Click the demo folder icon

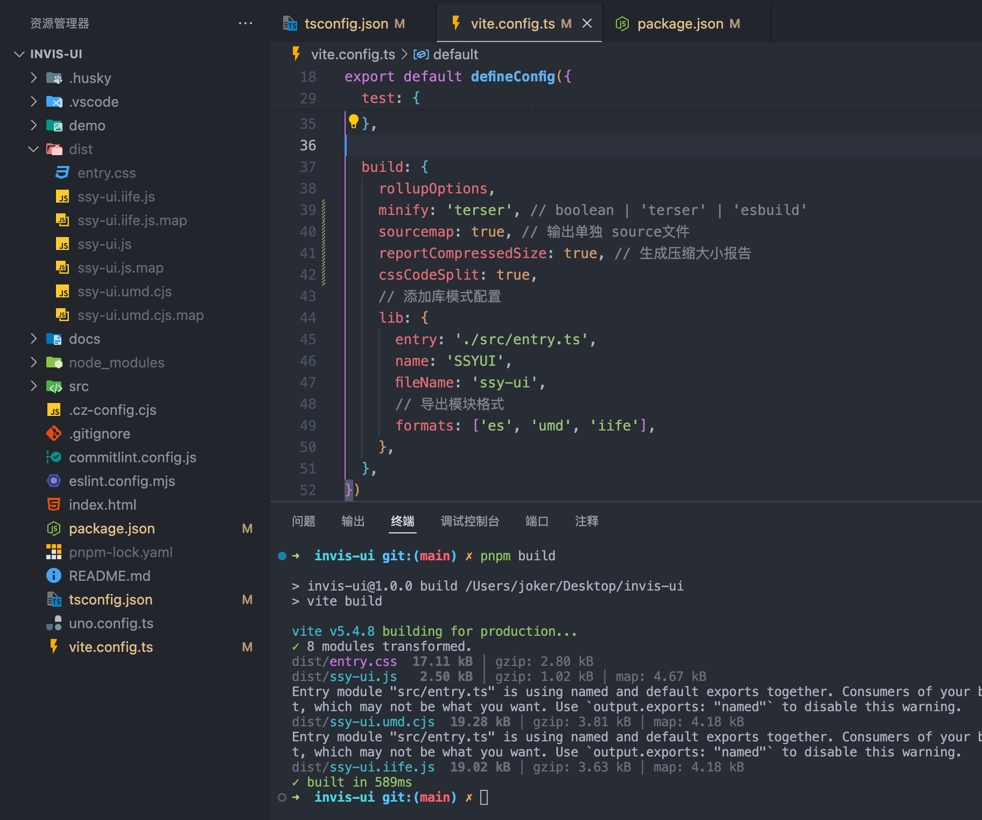[54, 126]
